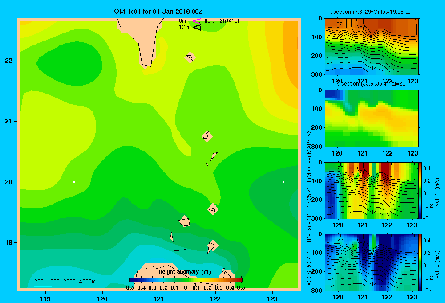Click the '300' depth label of salinity section

pyautogui.click(x=316, y=147)
